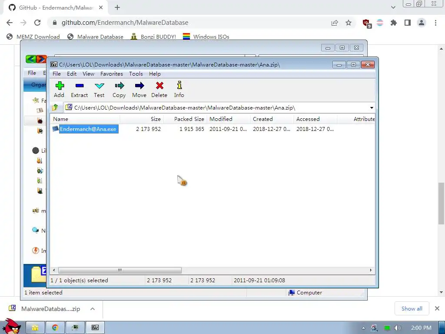Open the Malware Database bookmark
The width and height of the screenshot is (445, 334).
[95, 37]
